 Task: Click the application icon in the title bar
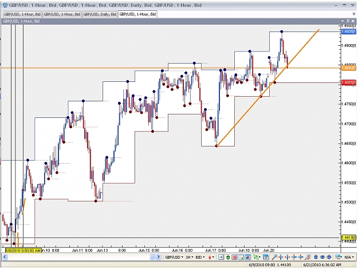[5, 5]
